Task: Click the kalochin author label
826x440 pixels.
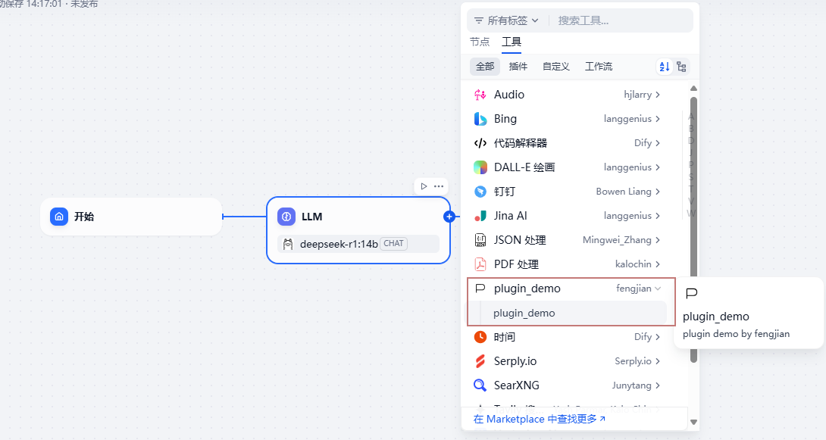Action: [634, 264]
